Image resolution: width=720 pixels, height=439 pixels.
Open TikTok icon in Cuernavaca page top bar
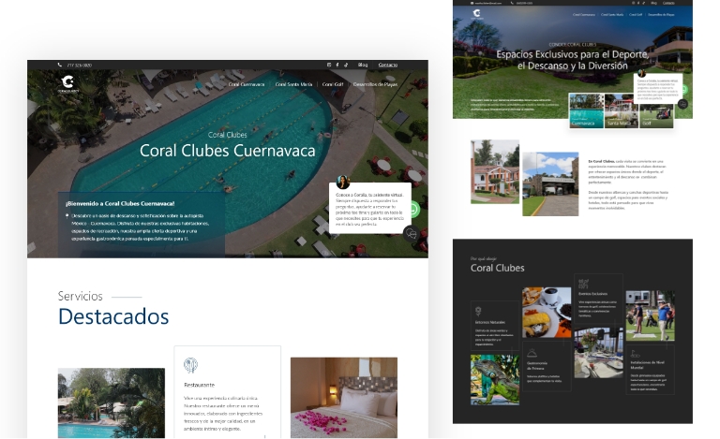pyautogui.click(x=346, y=66)
